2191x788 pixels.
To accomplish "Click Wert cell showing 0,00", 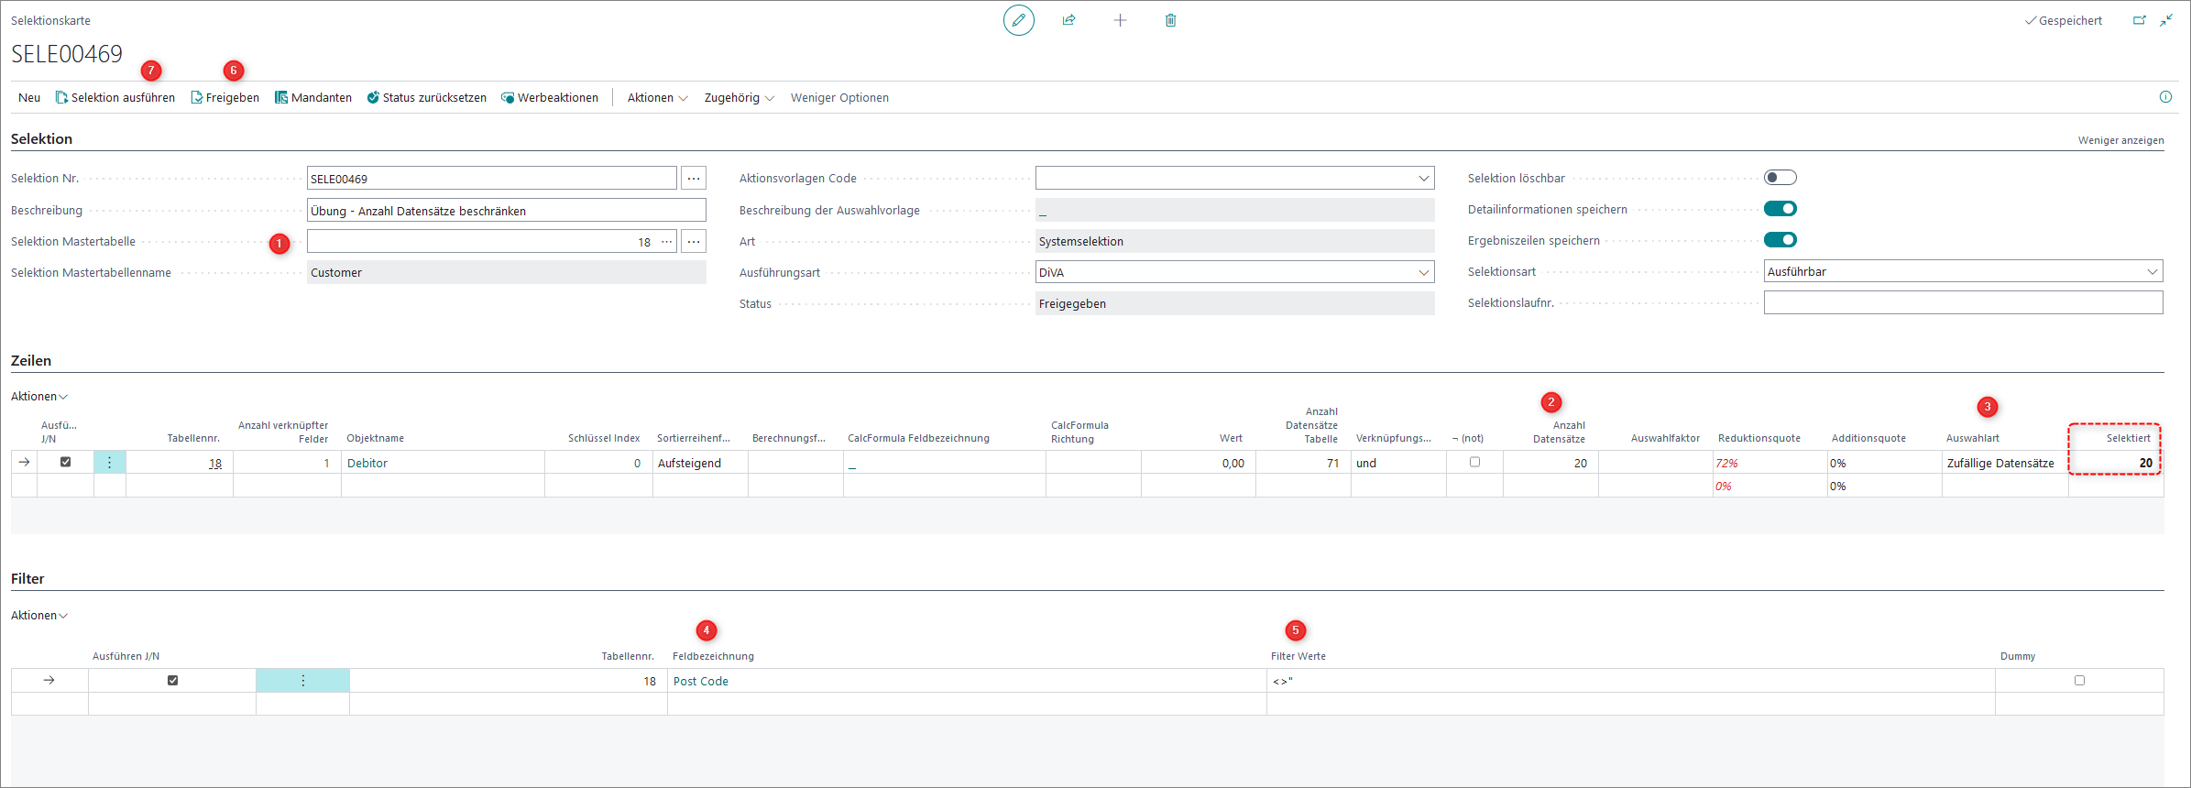I will (x=1199, y=463).
